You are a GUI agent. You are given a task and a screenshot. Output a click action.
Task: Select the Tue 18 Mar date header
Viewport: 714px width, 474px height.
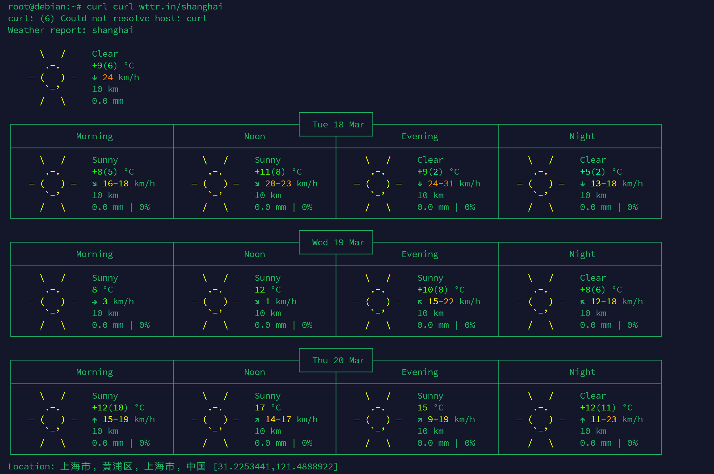tap(338, 124)
